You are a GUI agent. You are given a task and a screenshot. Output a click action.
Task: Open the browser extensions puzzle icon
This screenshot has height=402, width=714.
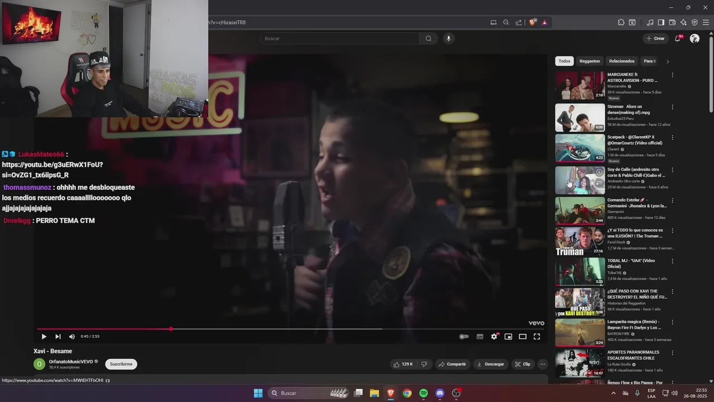[621, 22]
